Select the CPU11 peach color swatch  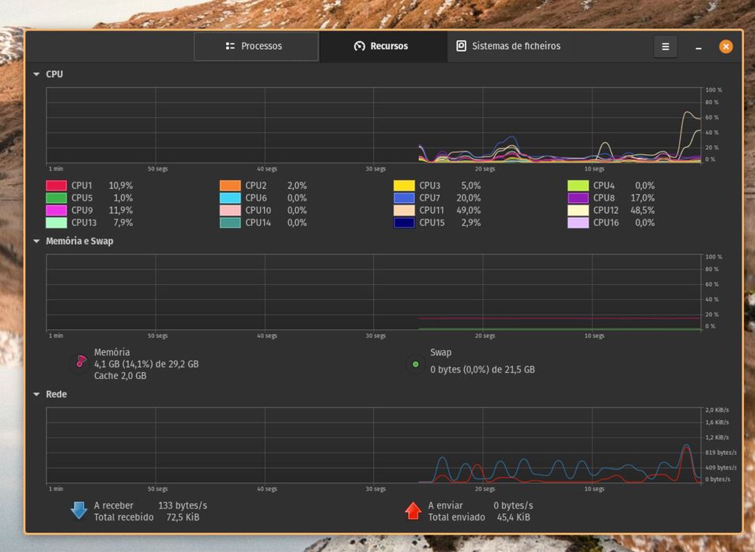point(404,211)
